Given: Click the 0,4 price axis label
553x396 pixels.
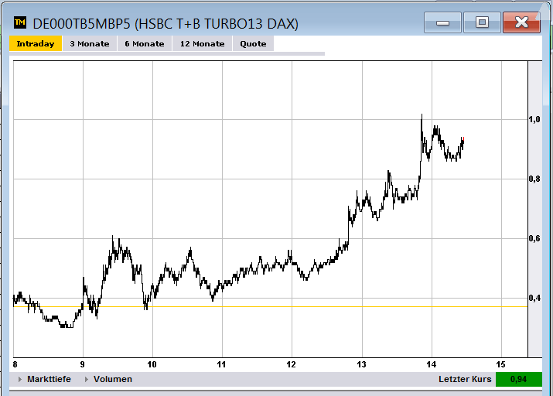Looking at the screenshot, I should point(534,298).
